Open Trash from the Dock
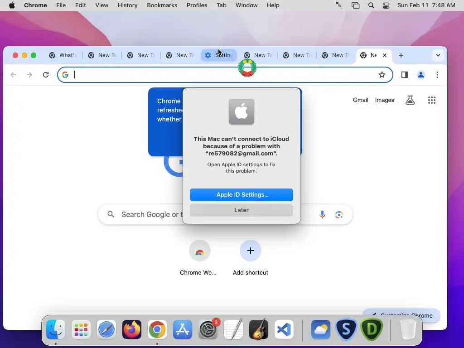Viewport: 464px width, 348px height. pyautogui.click(x=408, y=329)
